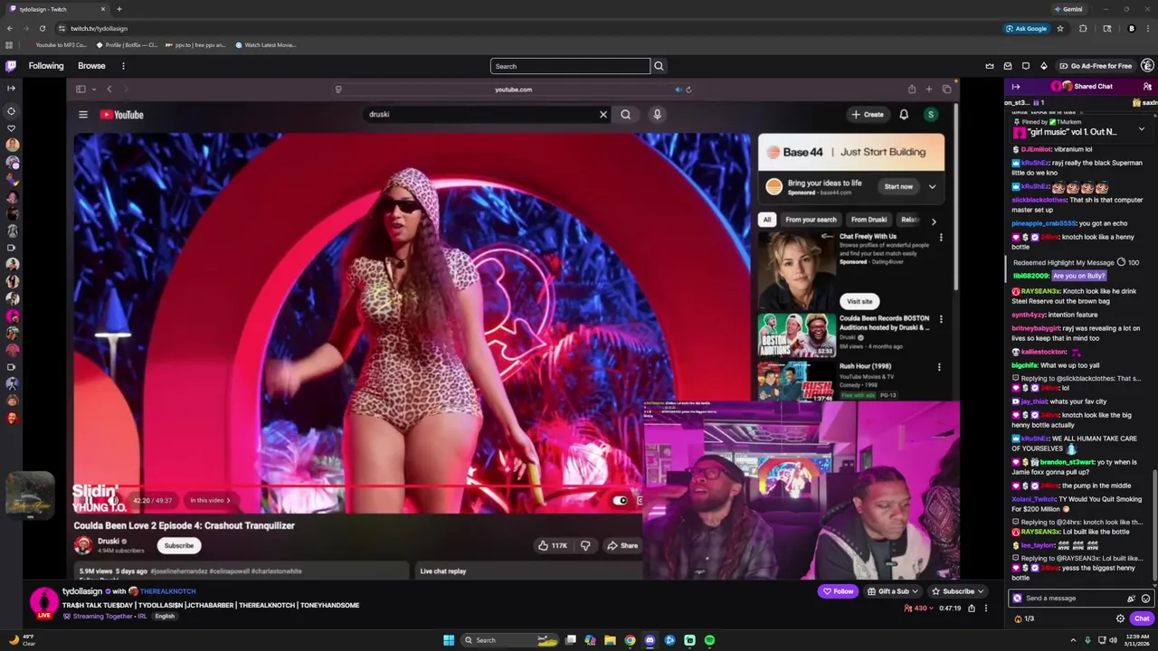Click the Go Ad-Free for Free button
Image resolution: width=1158 pixels, height=651 pixels.
[1095, 66]
